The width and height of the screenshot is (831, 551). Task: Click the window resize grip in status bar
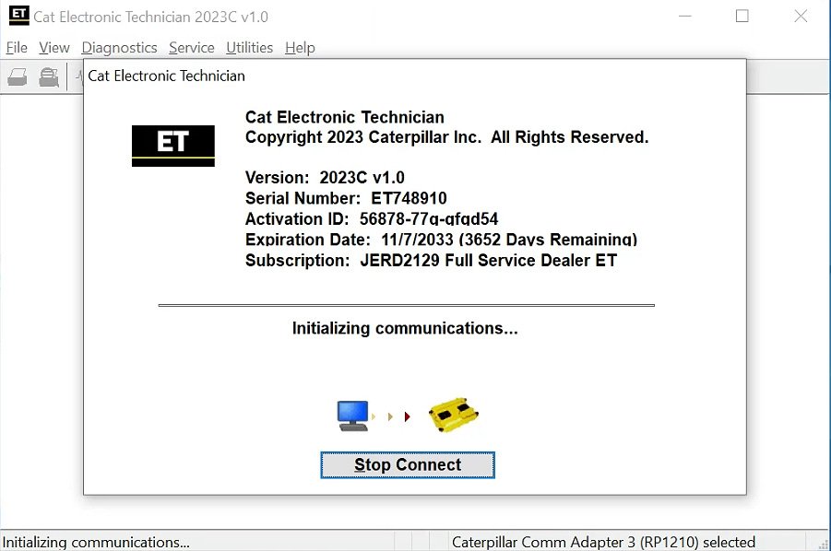coord(823,544)
